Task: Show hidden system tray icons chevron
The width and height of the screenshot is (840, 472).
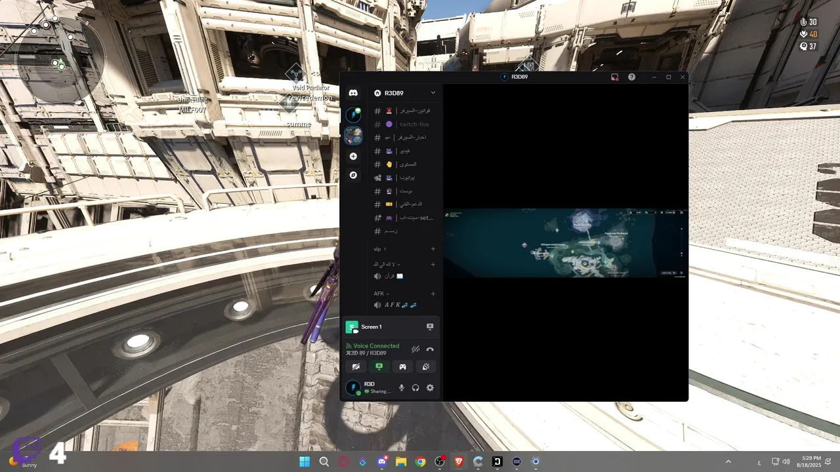Action: click(728, 462)
